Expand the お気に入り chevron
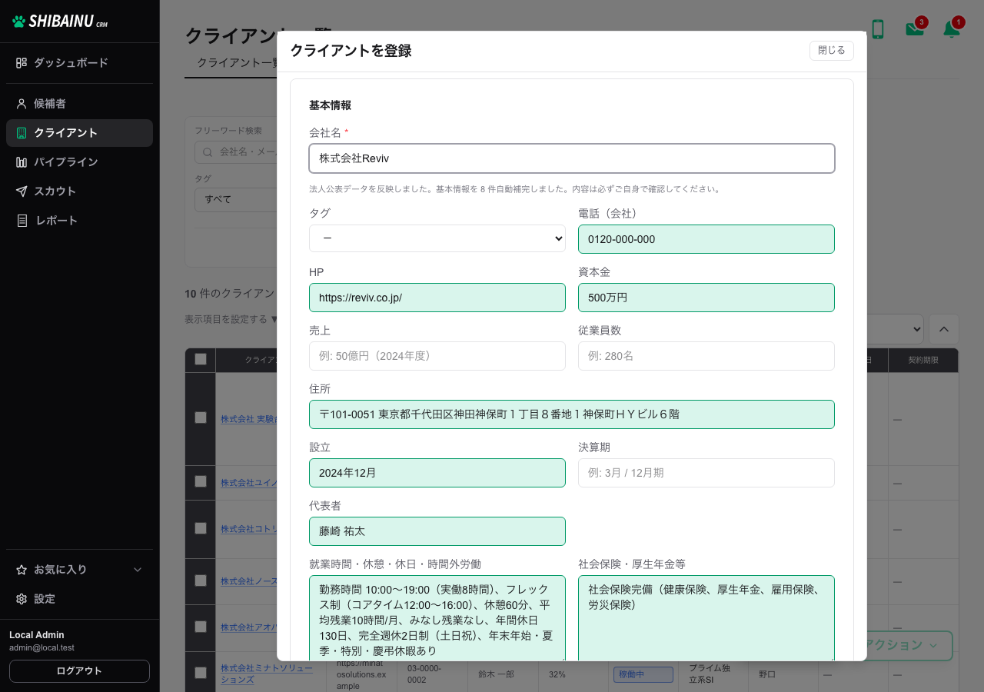The width and height of the screenshot is (984, 692). pos(138,570)
